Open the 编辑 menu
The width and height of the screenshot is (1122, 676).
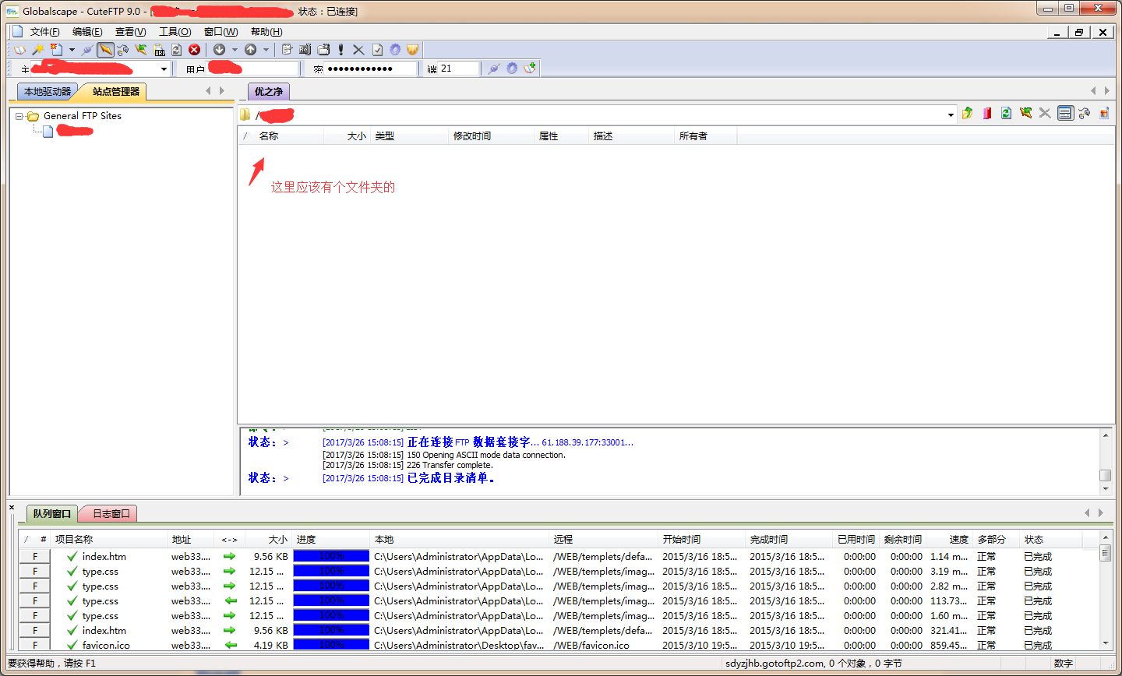click(x=87, y=32)
